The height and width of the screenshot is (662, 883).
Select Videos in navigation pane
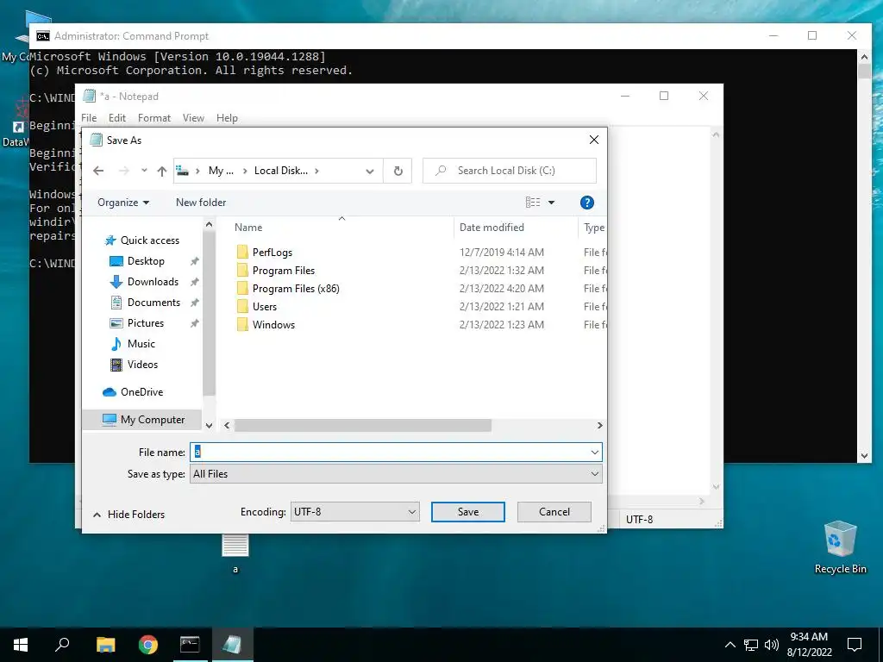point(142,365)
